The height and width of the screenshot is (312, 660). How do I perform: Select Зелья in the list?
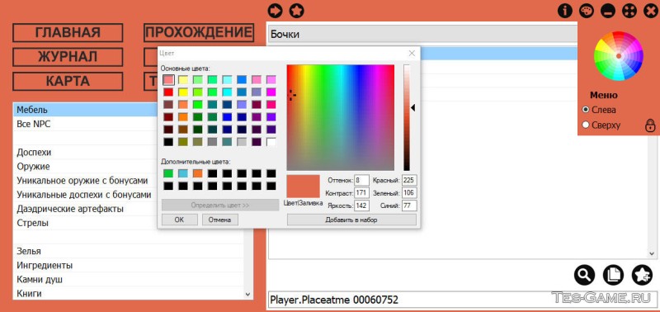tap(129, 251)
